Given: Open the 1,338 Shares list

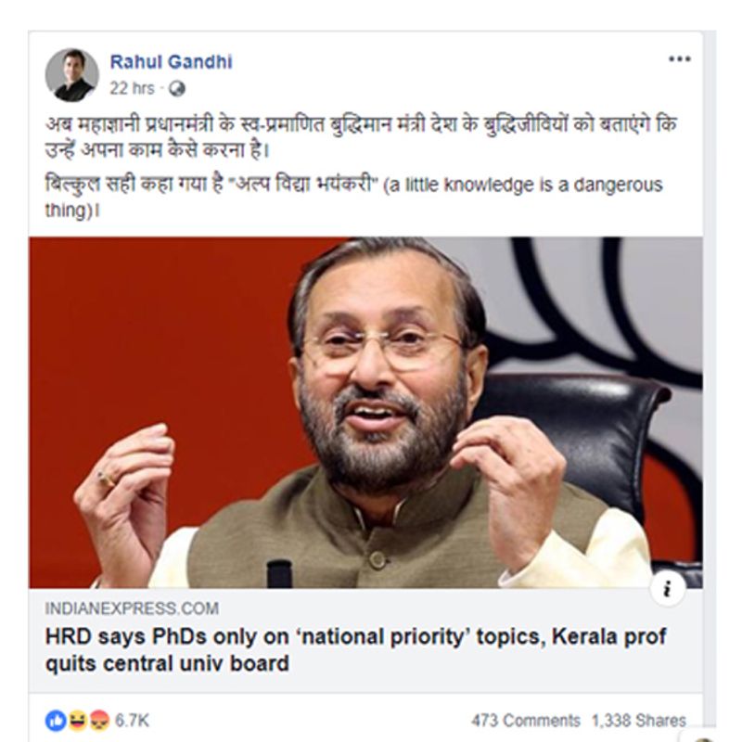Looking at the screenshot, I should pyautogui.click(x=638, y=721).
